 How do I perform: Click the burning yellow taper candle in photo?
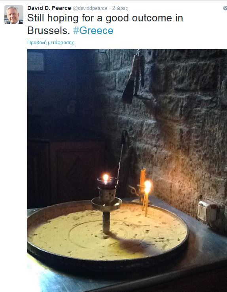tap(147, 198)
